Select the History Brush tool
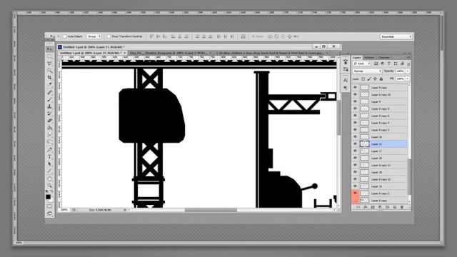 pos(49,114)
